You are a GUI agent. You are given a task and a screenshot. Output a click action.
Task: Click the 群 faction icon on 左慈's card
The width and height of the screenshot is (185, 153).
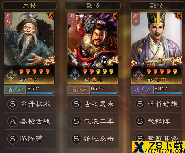pos(11,76)
